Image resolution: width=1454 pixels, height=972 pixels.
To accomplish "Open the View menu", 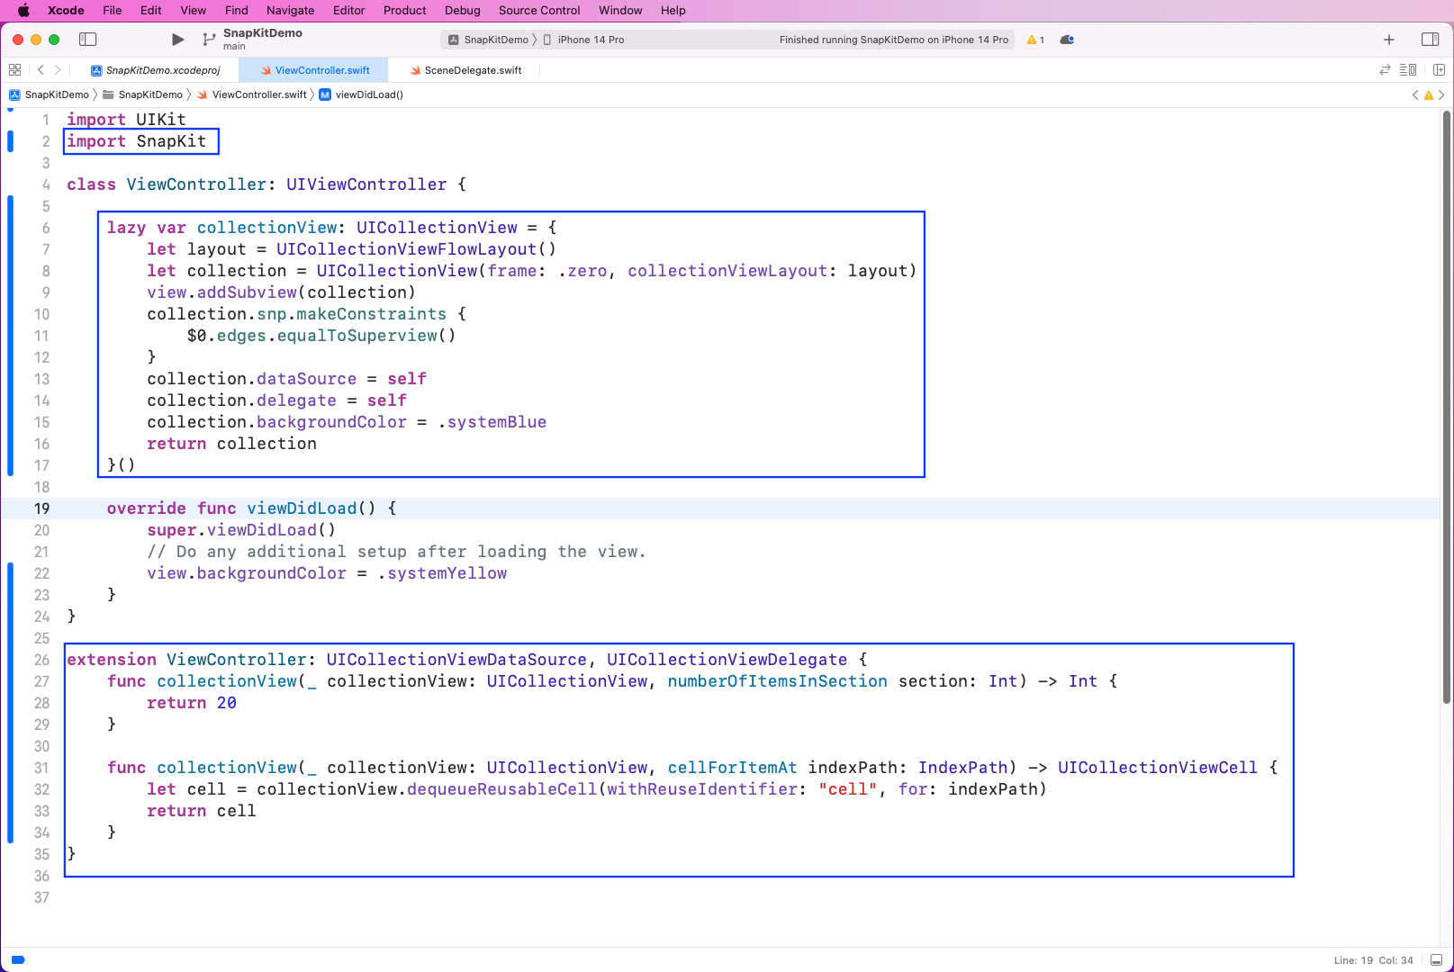I will tap(194, 10).
